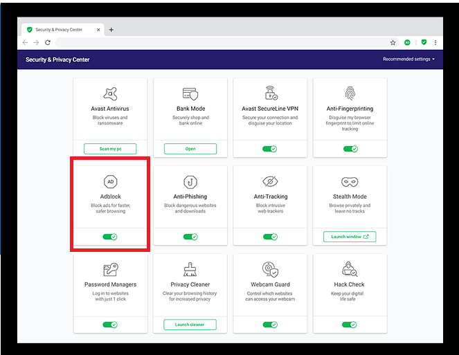Click 'Block intrusive web trackers' description
This screenshot has height=355, width=459.
tap(271, 208)
